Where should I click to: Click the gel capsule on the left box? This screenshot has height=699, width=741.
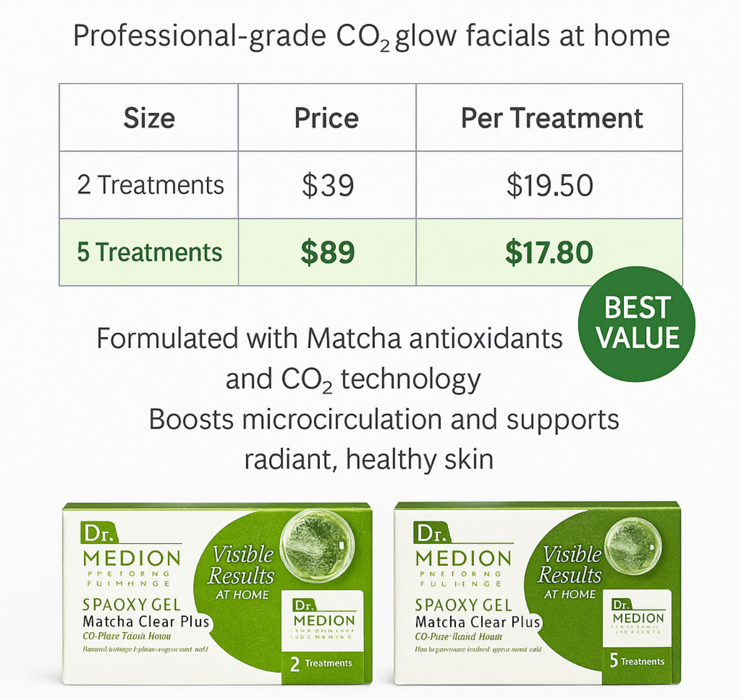(x=317, y=545)
